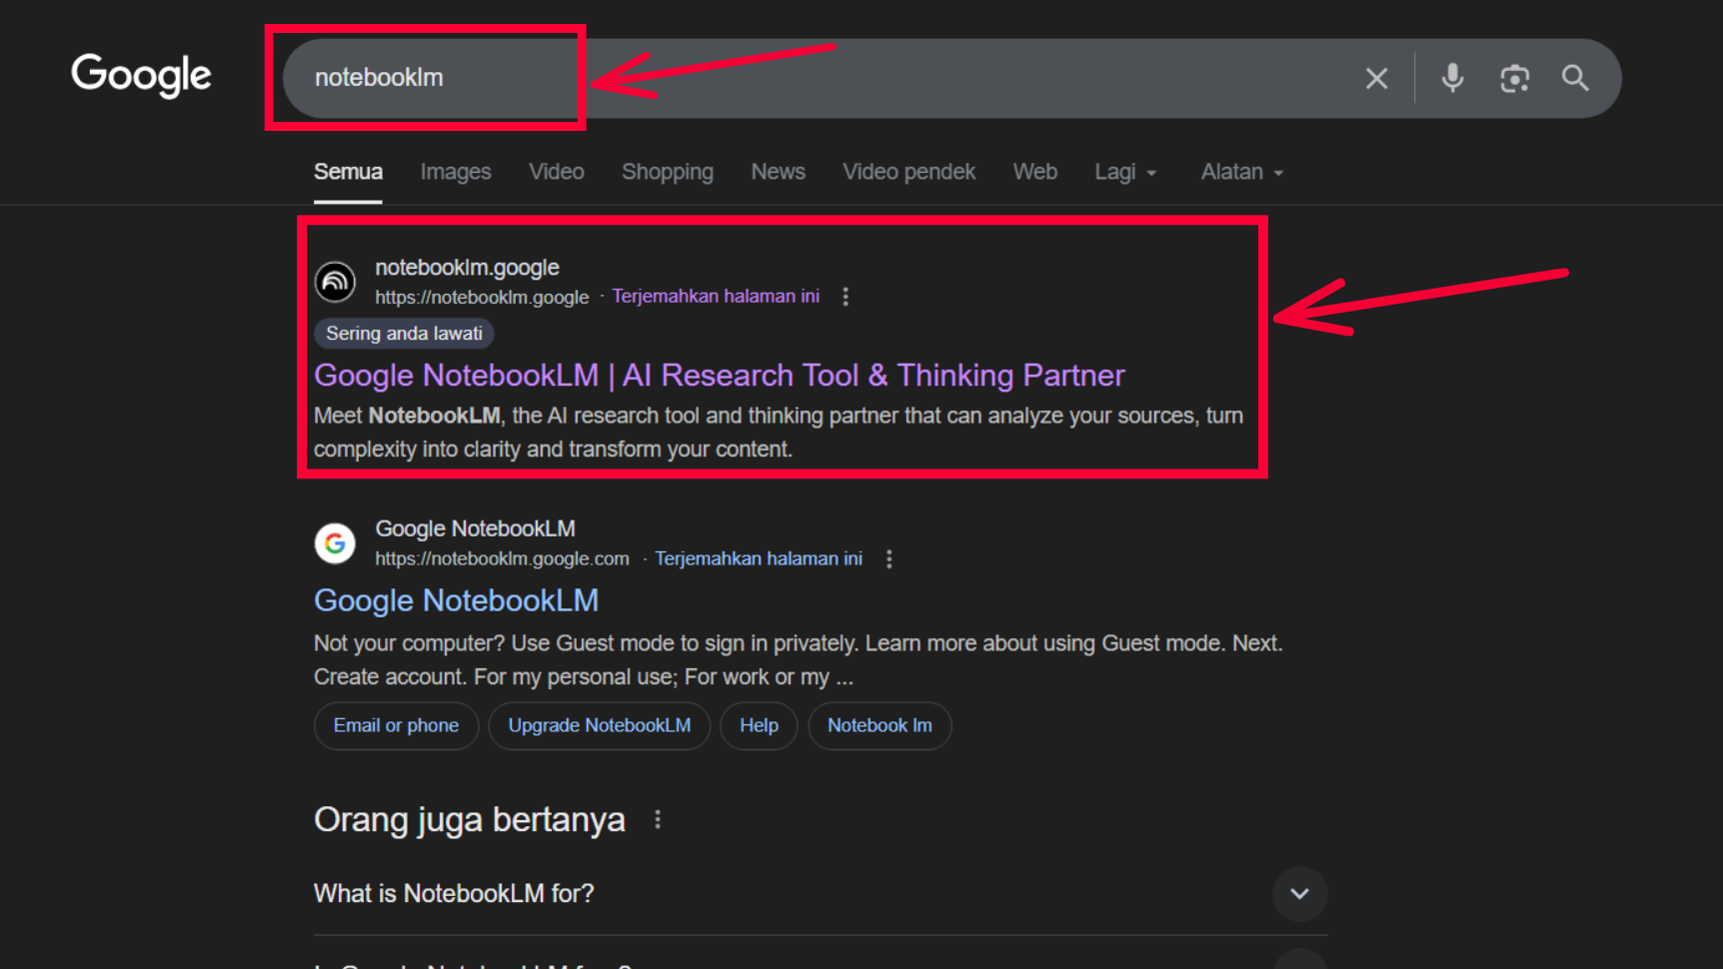
Task: Click inside the notebooklm search input field
Action: (800, 78)
